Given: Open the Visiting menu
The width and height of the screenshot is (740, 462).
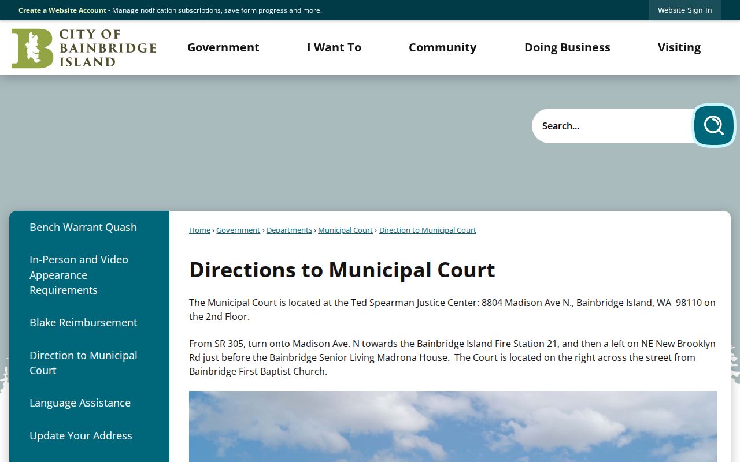Looking at the screenshot, I should pyautogui.click(x=679, y=47).
